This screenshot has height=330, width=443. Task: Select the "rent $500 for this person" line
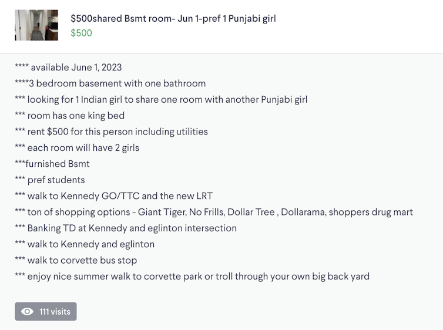click(x=111, y=132)
